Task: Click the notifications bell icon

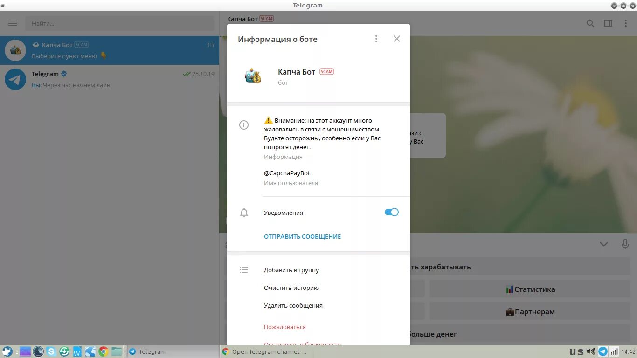Action: (x=244, y=213)
